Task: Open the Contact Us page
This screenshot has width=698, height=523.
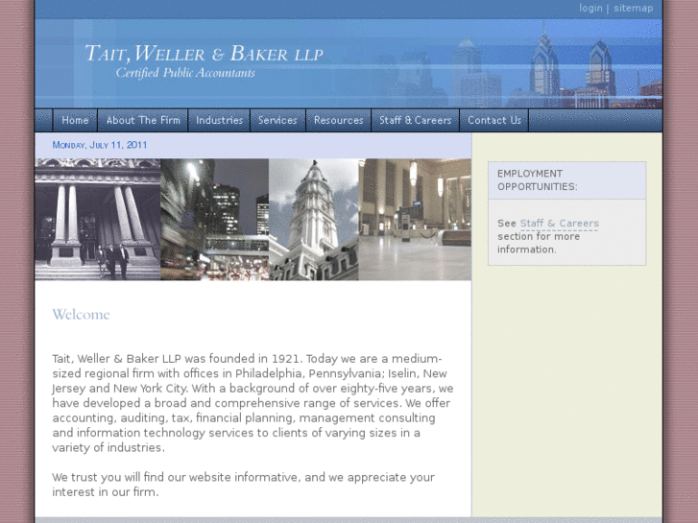Action: [x=494, y=120]
